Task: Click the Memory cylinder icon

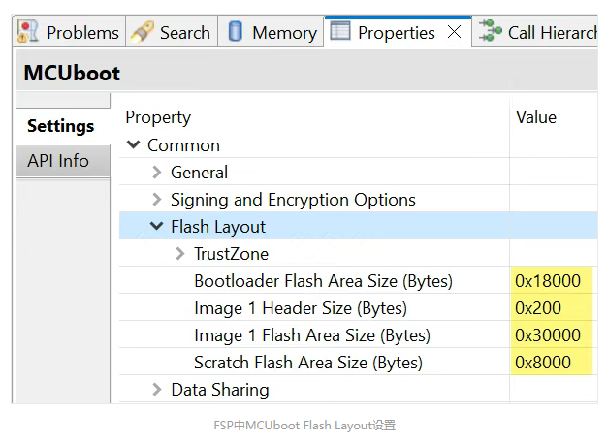Action: click(x=235, y=31)
